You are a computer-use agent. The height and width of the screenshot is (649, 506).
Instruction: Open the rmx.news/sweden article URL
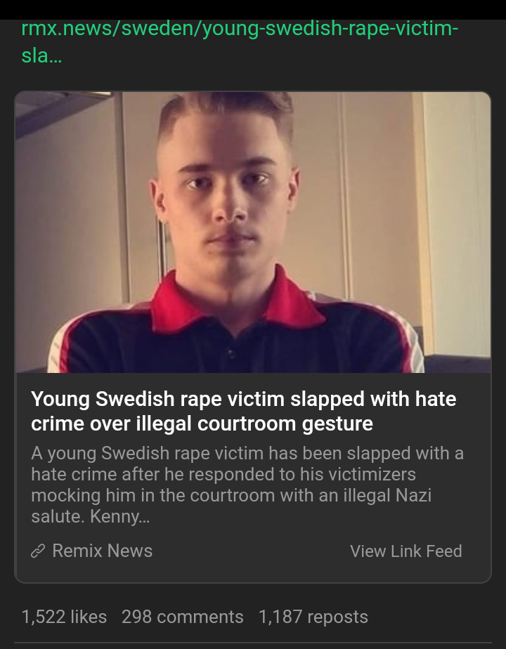point(240,42)
